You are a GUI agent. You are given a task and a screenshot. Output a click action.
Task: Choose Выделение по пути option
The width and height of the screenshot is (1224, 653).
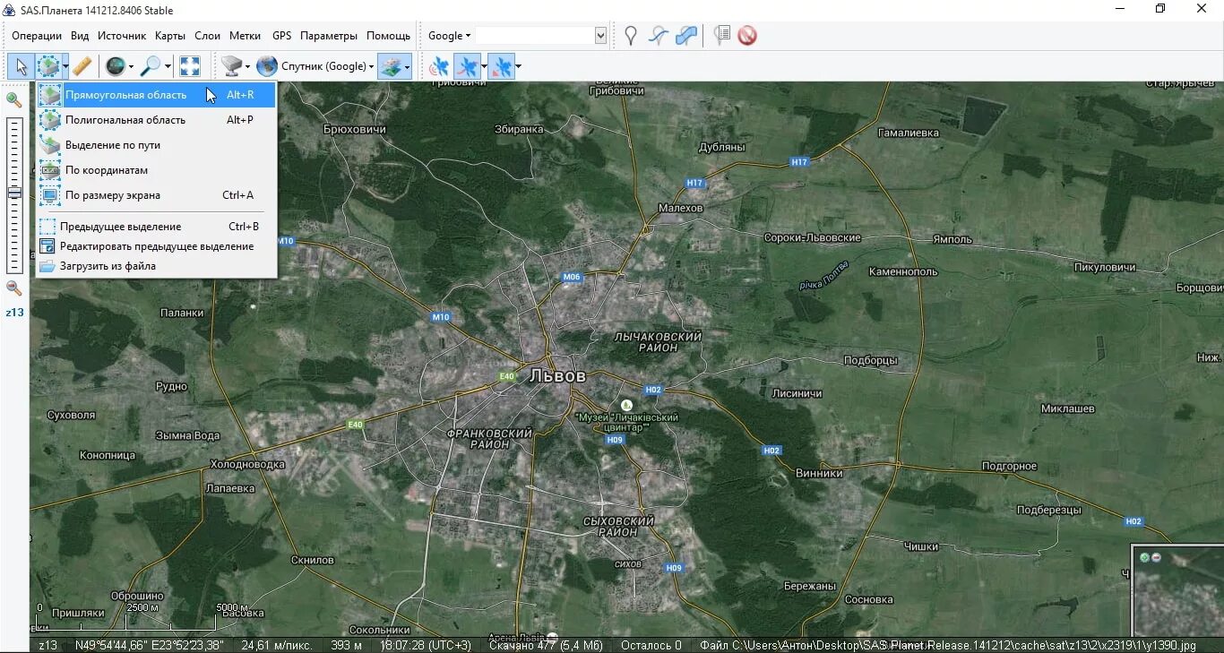pyautogui.click(x=156, y=145)
